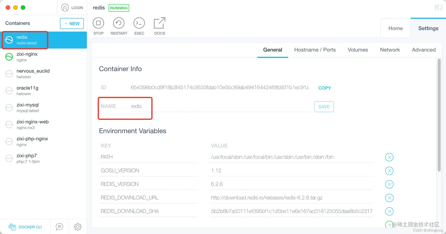Open the Volumes settings tab
This screenshot has width=446, height=234.
[358, 50]
